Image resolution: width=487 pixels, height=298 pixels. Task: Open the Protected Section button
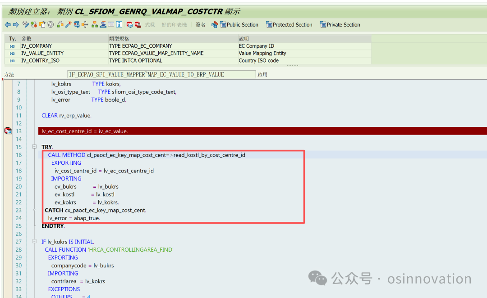[289, 24]
